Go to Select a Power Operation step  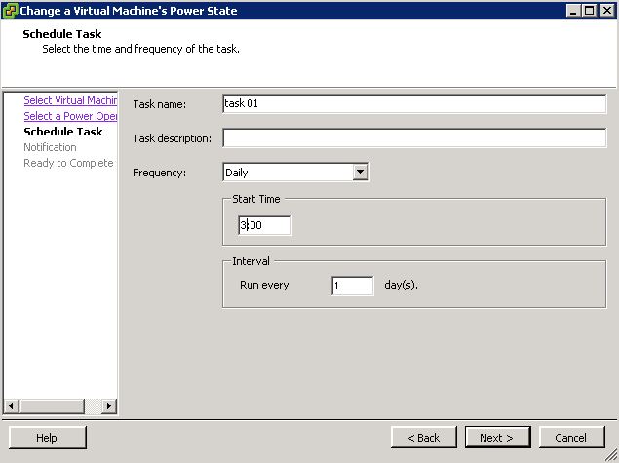tap(70, 116)
